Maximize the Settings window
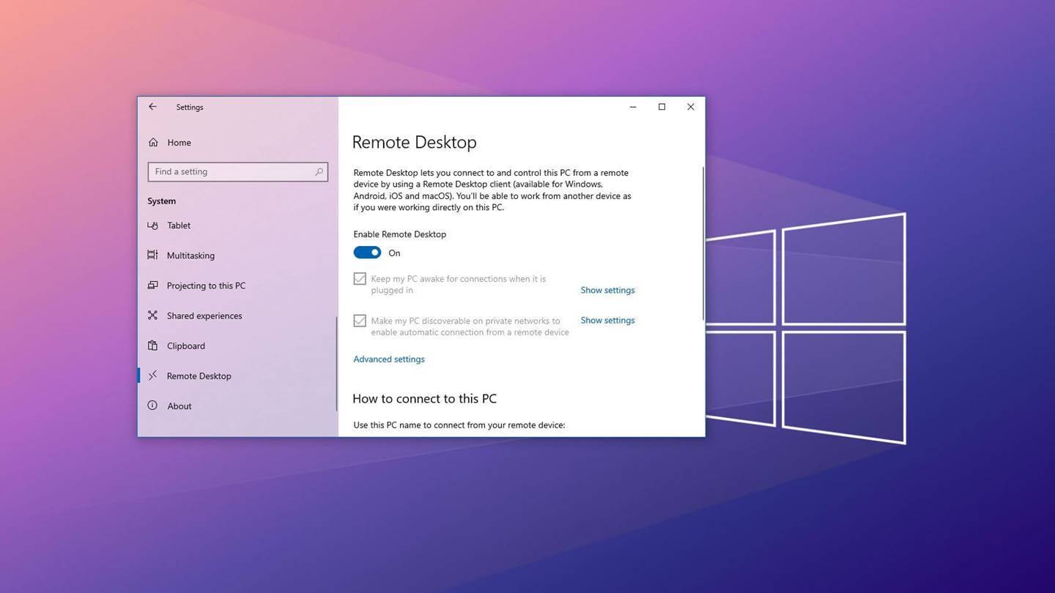Viewport: 1055px width, 593px height. point(662,107)
